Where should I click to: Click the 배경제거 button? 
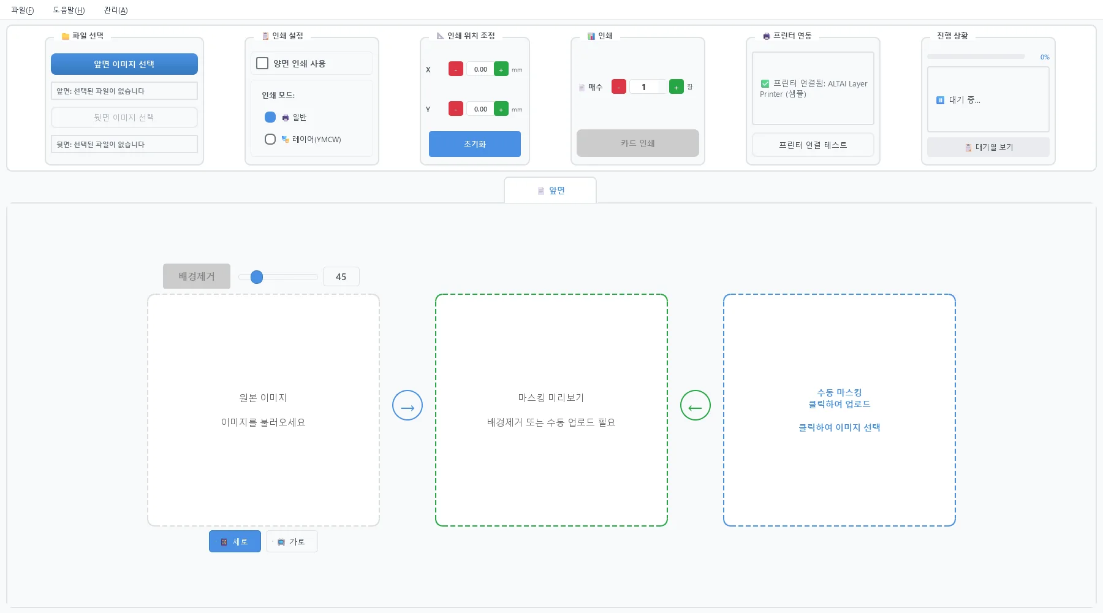tap(197, 276)
